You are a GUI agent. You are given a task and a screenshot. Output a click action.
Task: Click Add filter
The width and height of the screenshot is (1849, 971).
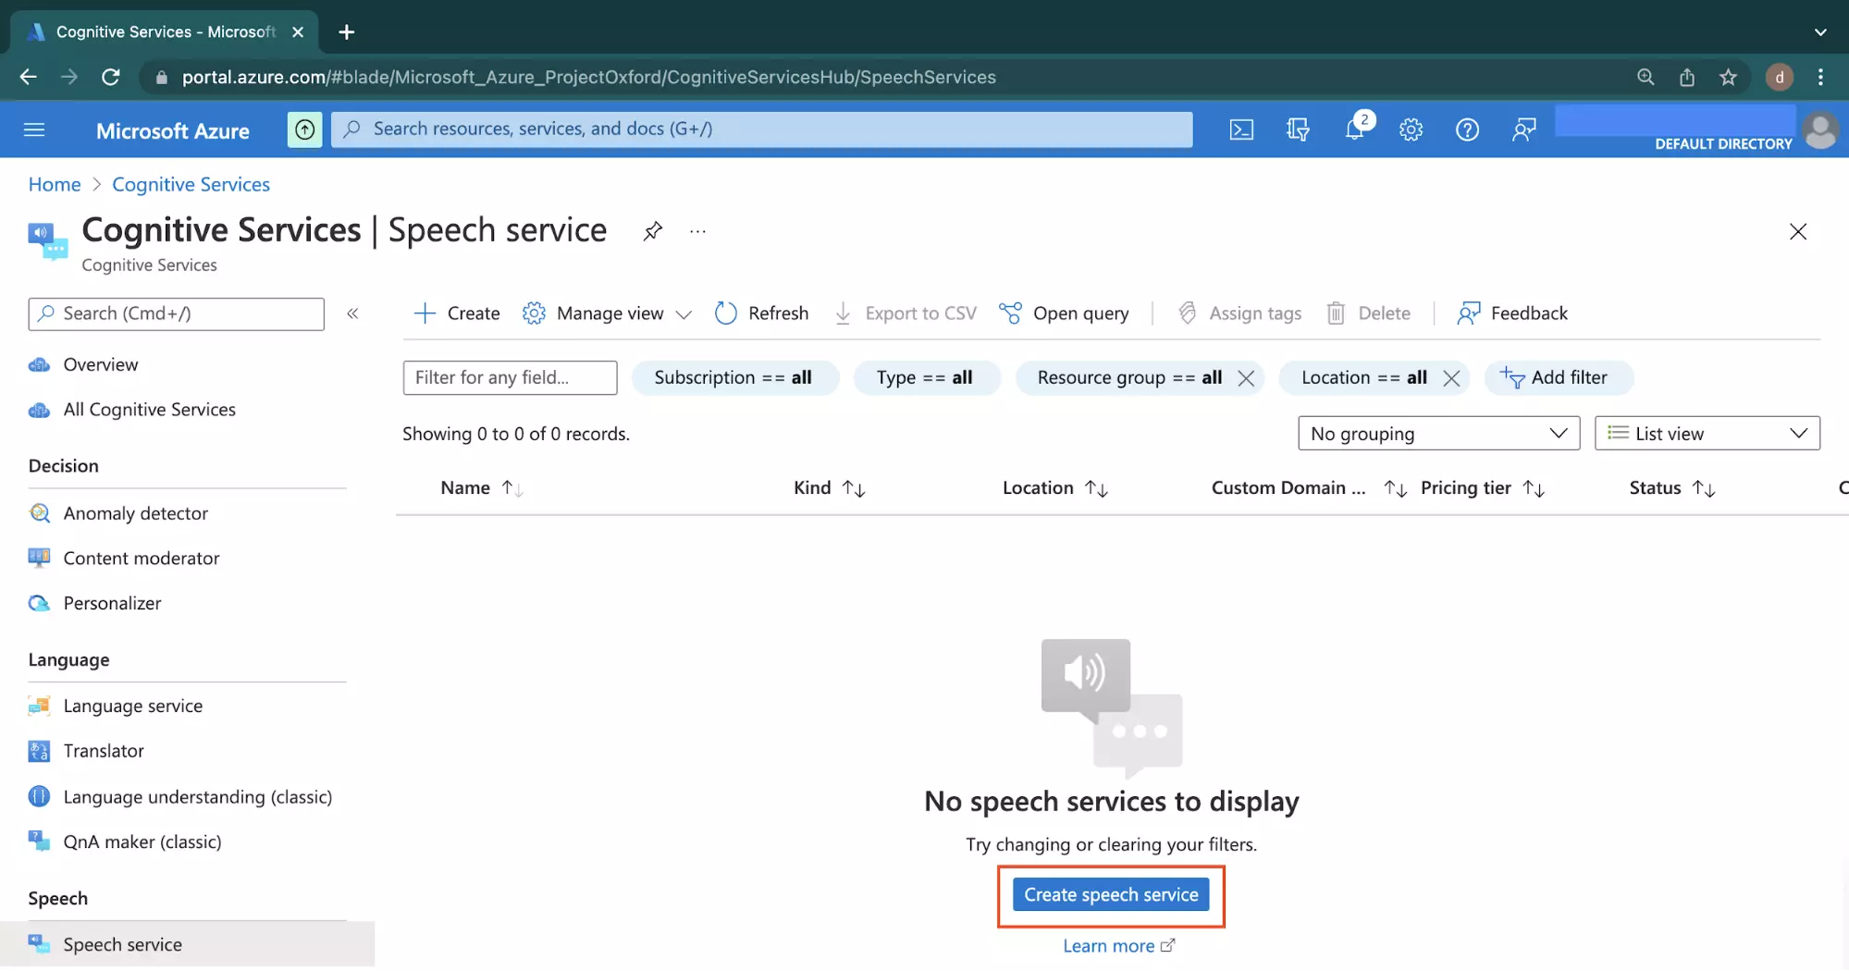coord(1559,378)
